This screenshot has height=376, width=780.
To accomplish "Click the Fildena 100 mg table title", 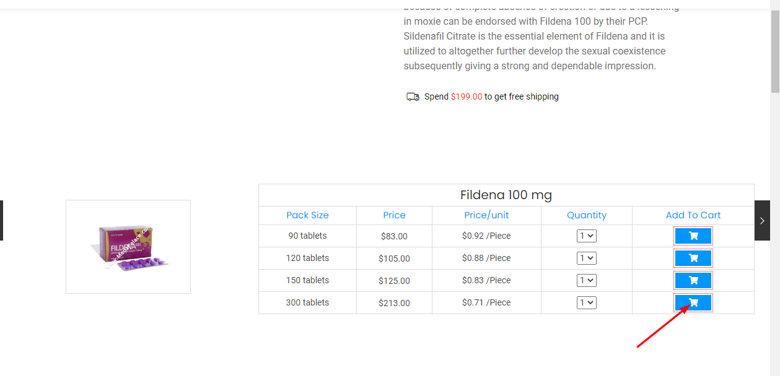I will [506, 195].
